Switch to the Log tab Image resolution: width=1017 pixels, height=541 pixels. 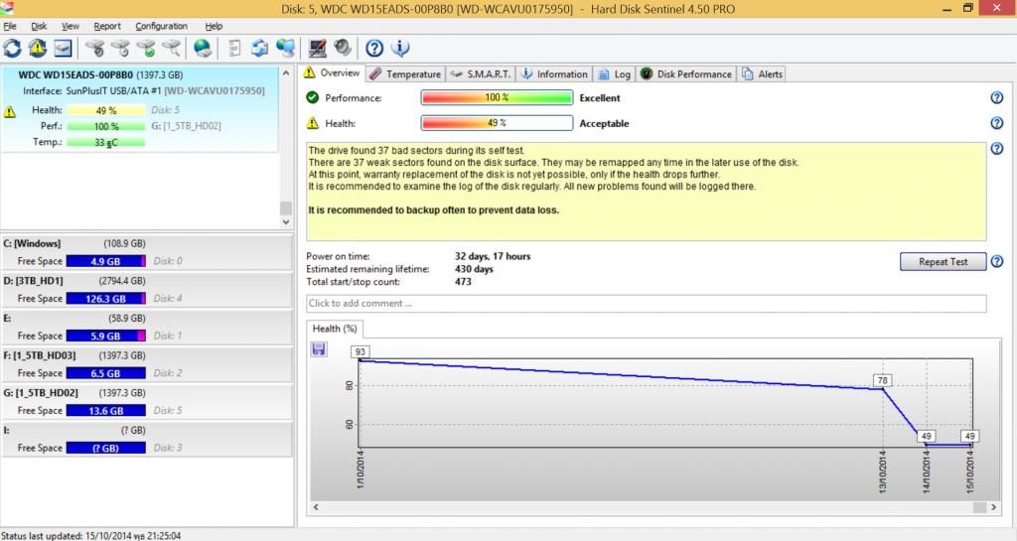[x=614, y=73]
